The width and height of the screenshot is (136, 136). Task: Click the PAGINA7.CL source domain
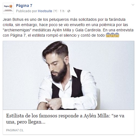tap(15, 130)
